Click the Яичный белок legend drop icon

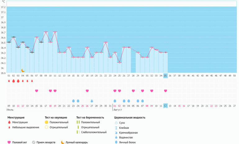pyautogui.click(x=116, y=142)
